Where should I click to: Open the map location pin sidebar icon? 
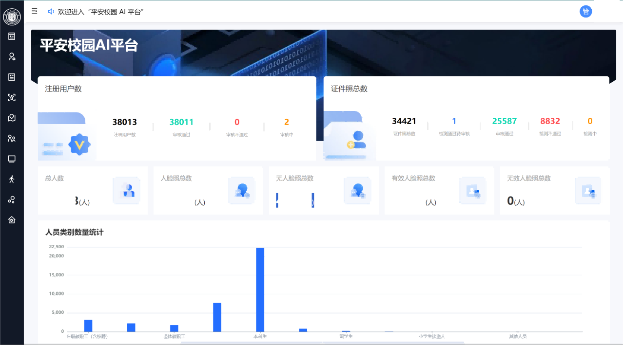[x=12, y=118]
